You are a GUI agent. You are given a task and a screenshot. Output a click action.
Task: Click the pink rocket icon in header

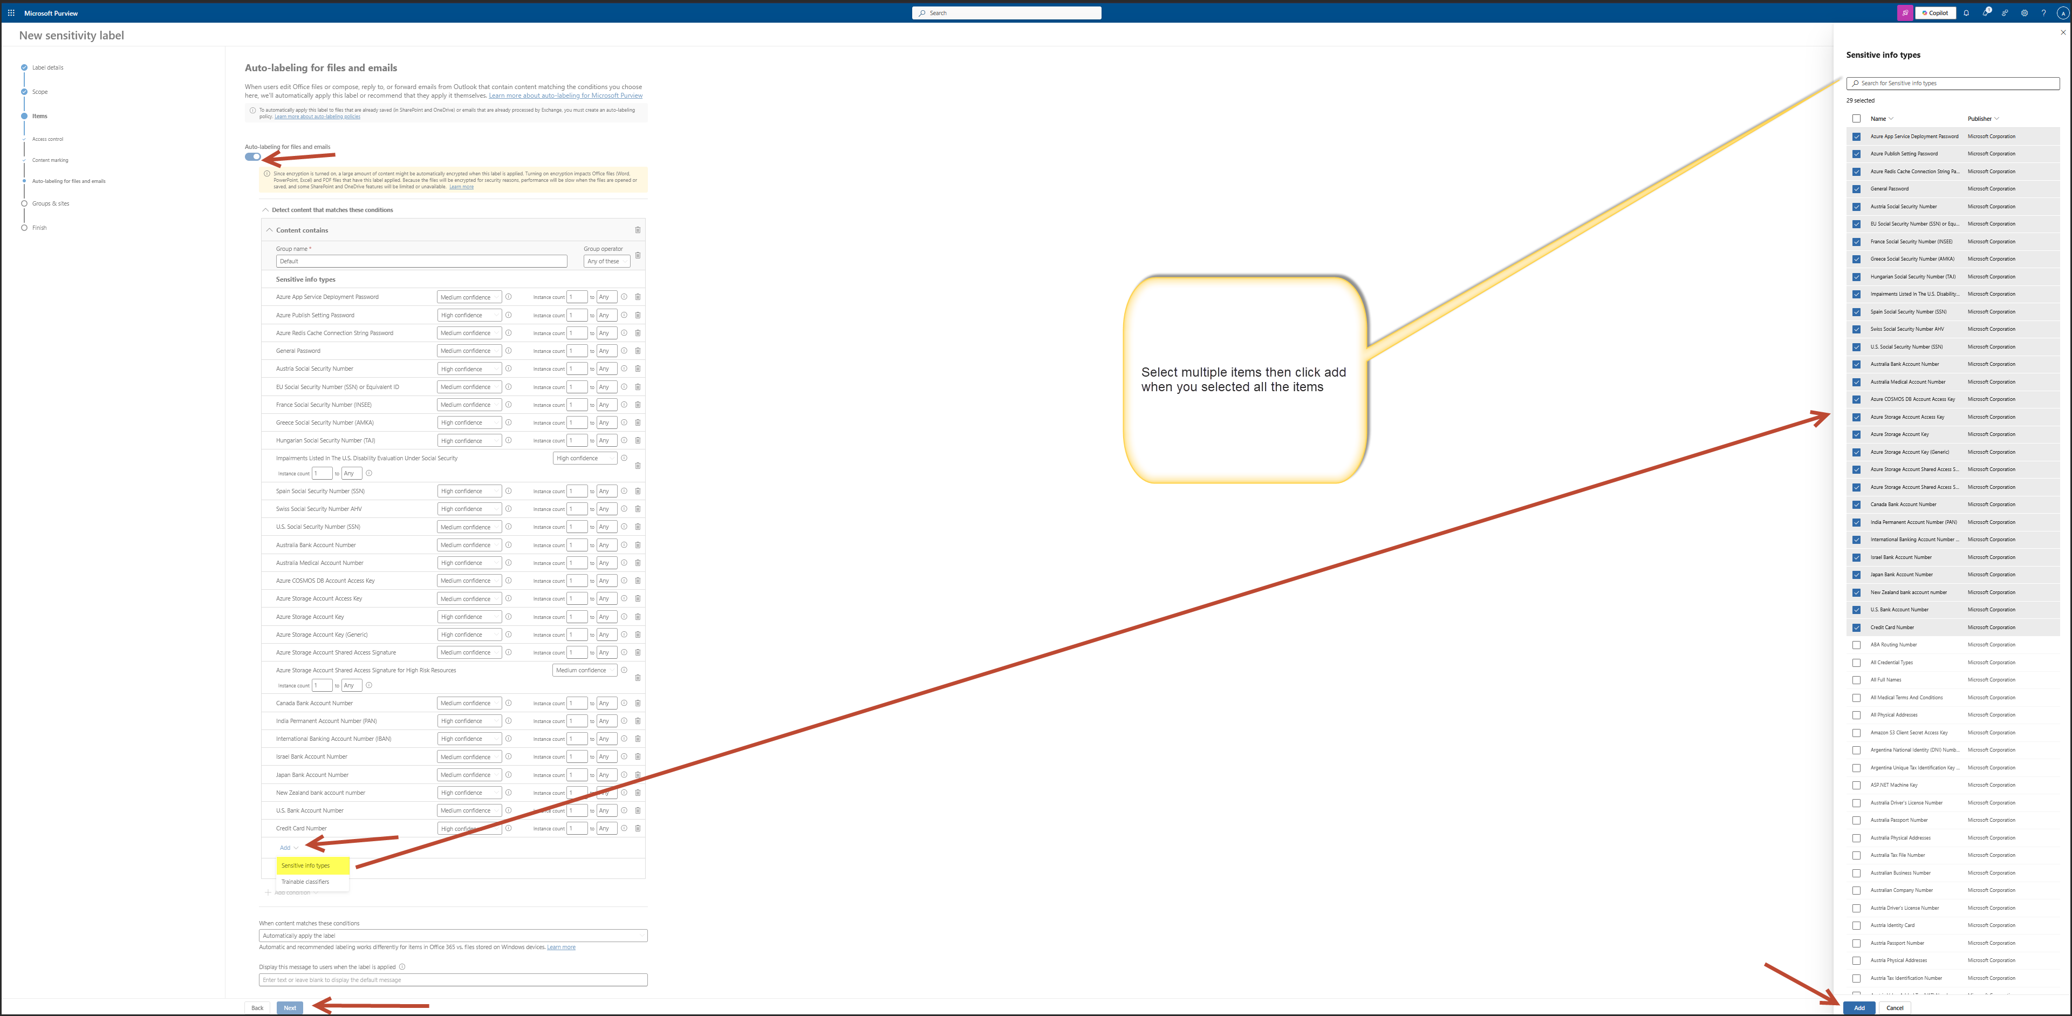pos(1905,13)
